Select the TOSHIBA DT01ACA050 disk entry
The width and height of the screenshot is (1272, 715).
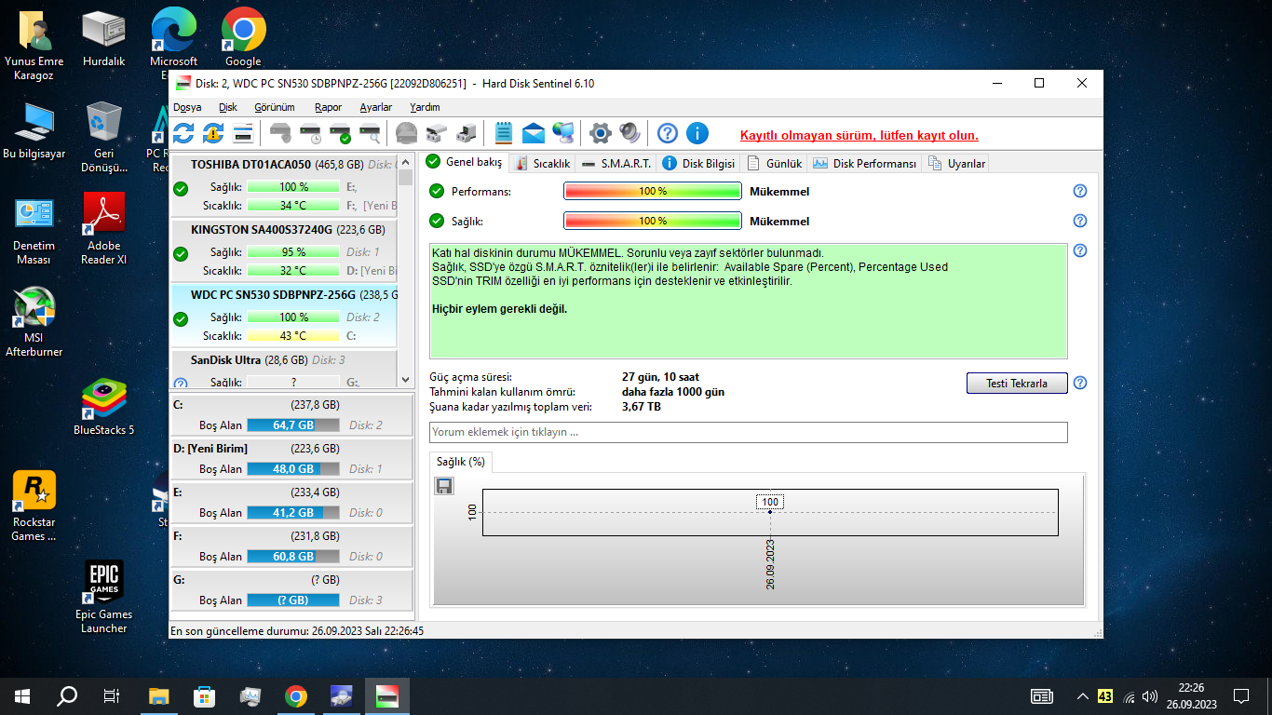point(284,184)
